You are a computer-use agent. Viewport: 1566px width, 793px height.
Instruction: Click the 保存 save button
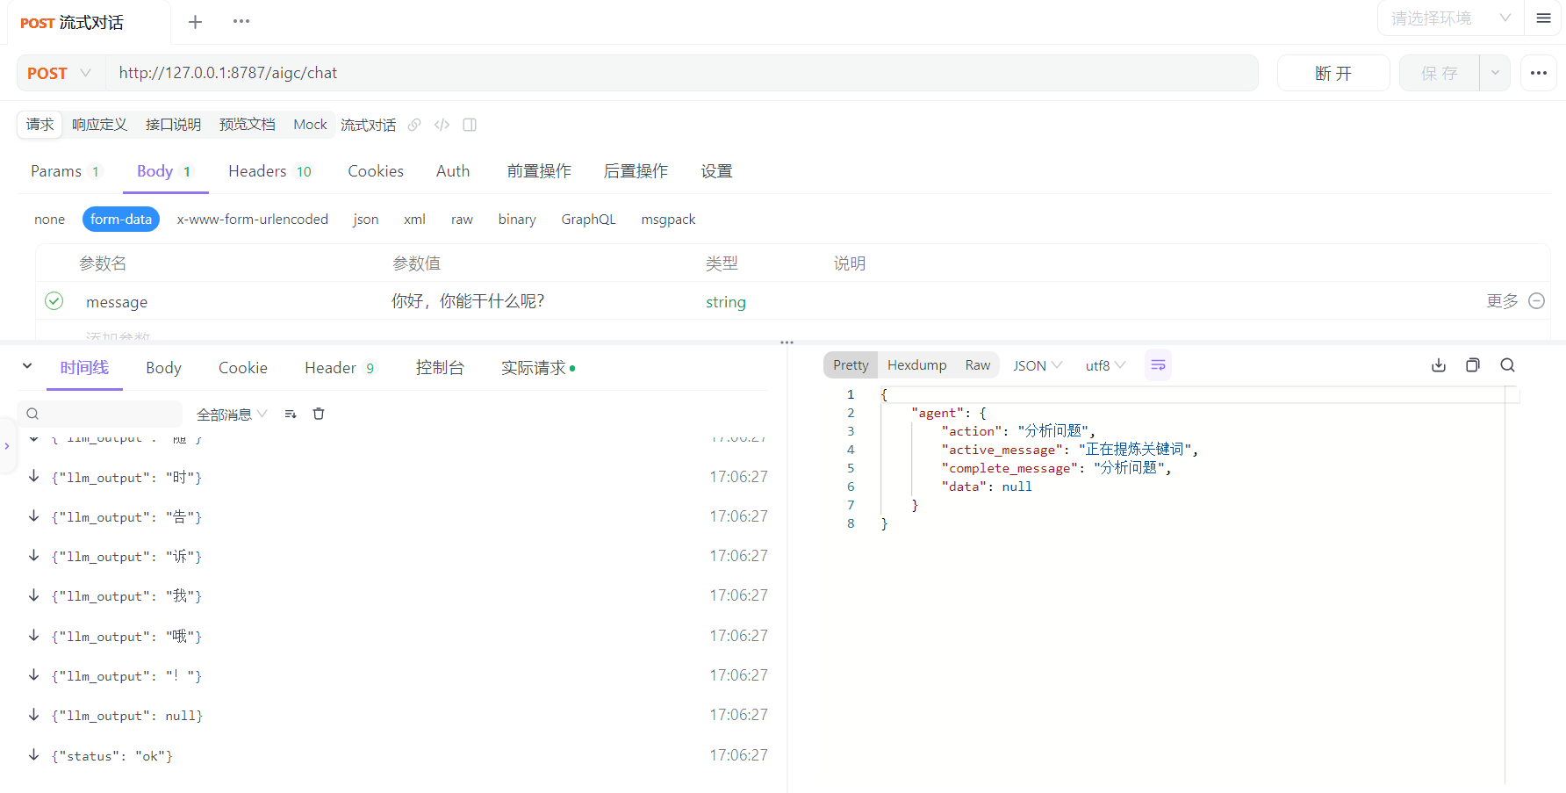click(x=1440, y=73)
